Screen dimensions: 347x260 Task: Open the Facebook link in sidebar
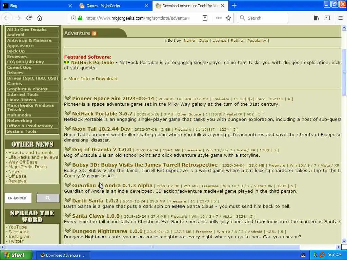point(19,232)
